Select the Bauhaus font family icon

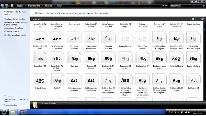point(74,57)
